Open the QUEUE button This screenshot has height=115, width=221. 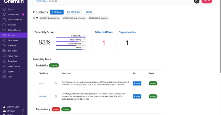pos(89,12)
